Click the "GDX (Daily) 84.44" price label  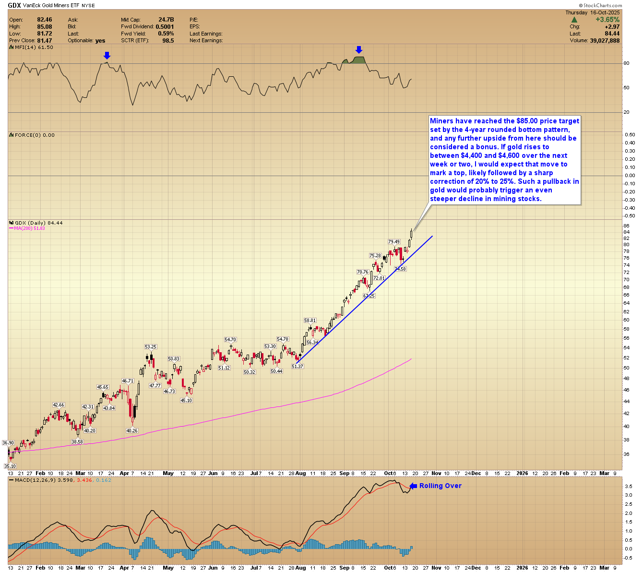(x=39, y=223)
